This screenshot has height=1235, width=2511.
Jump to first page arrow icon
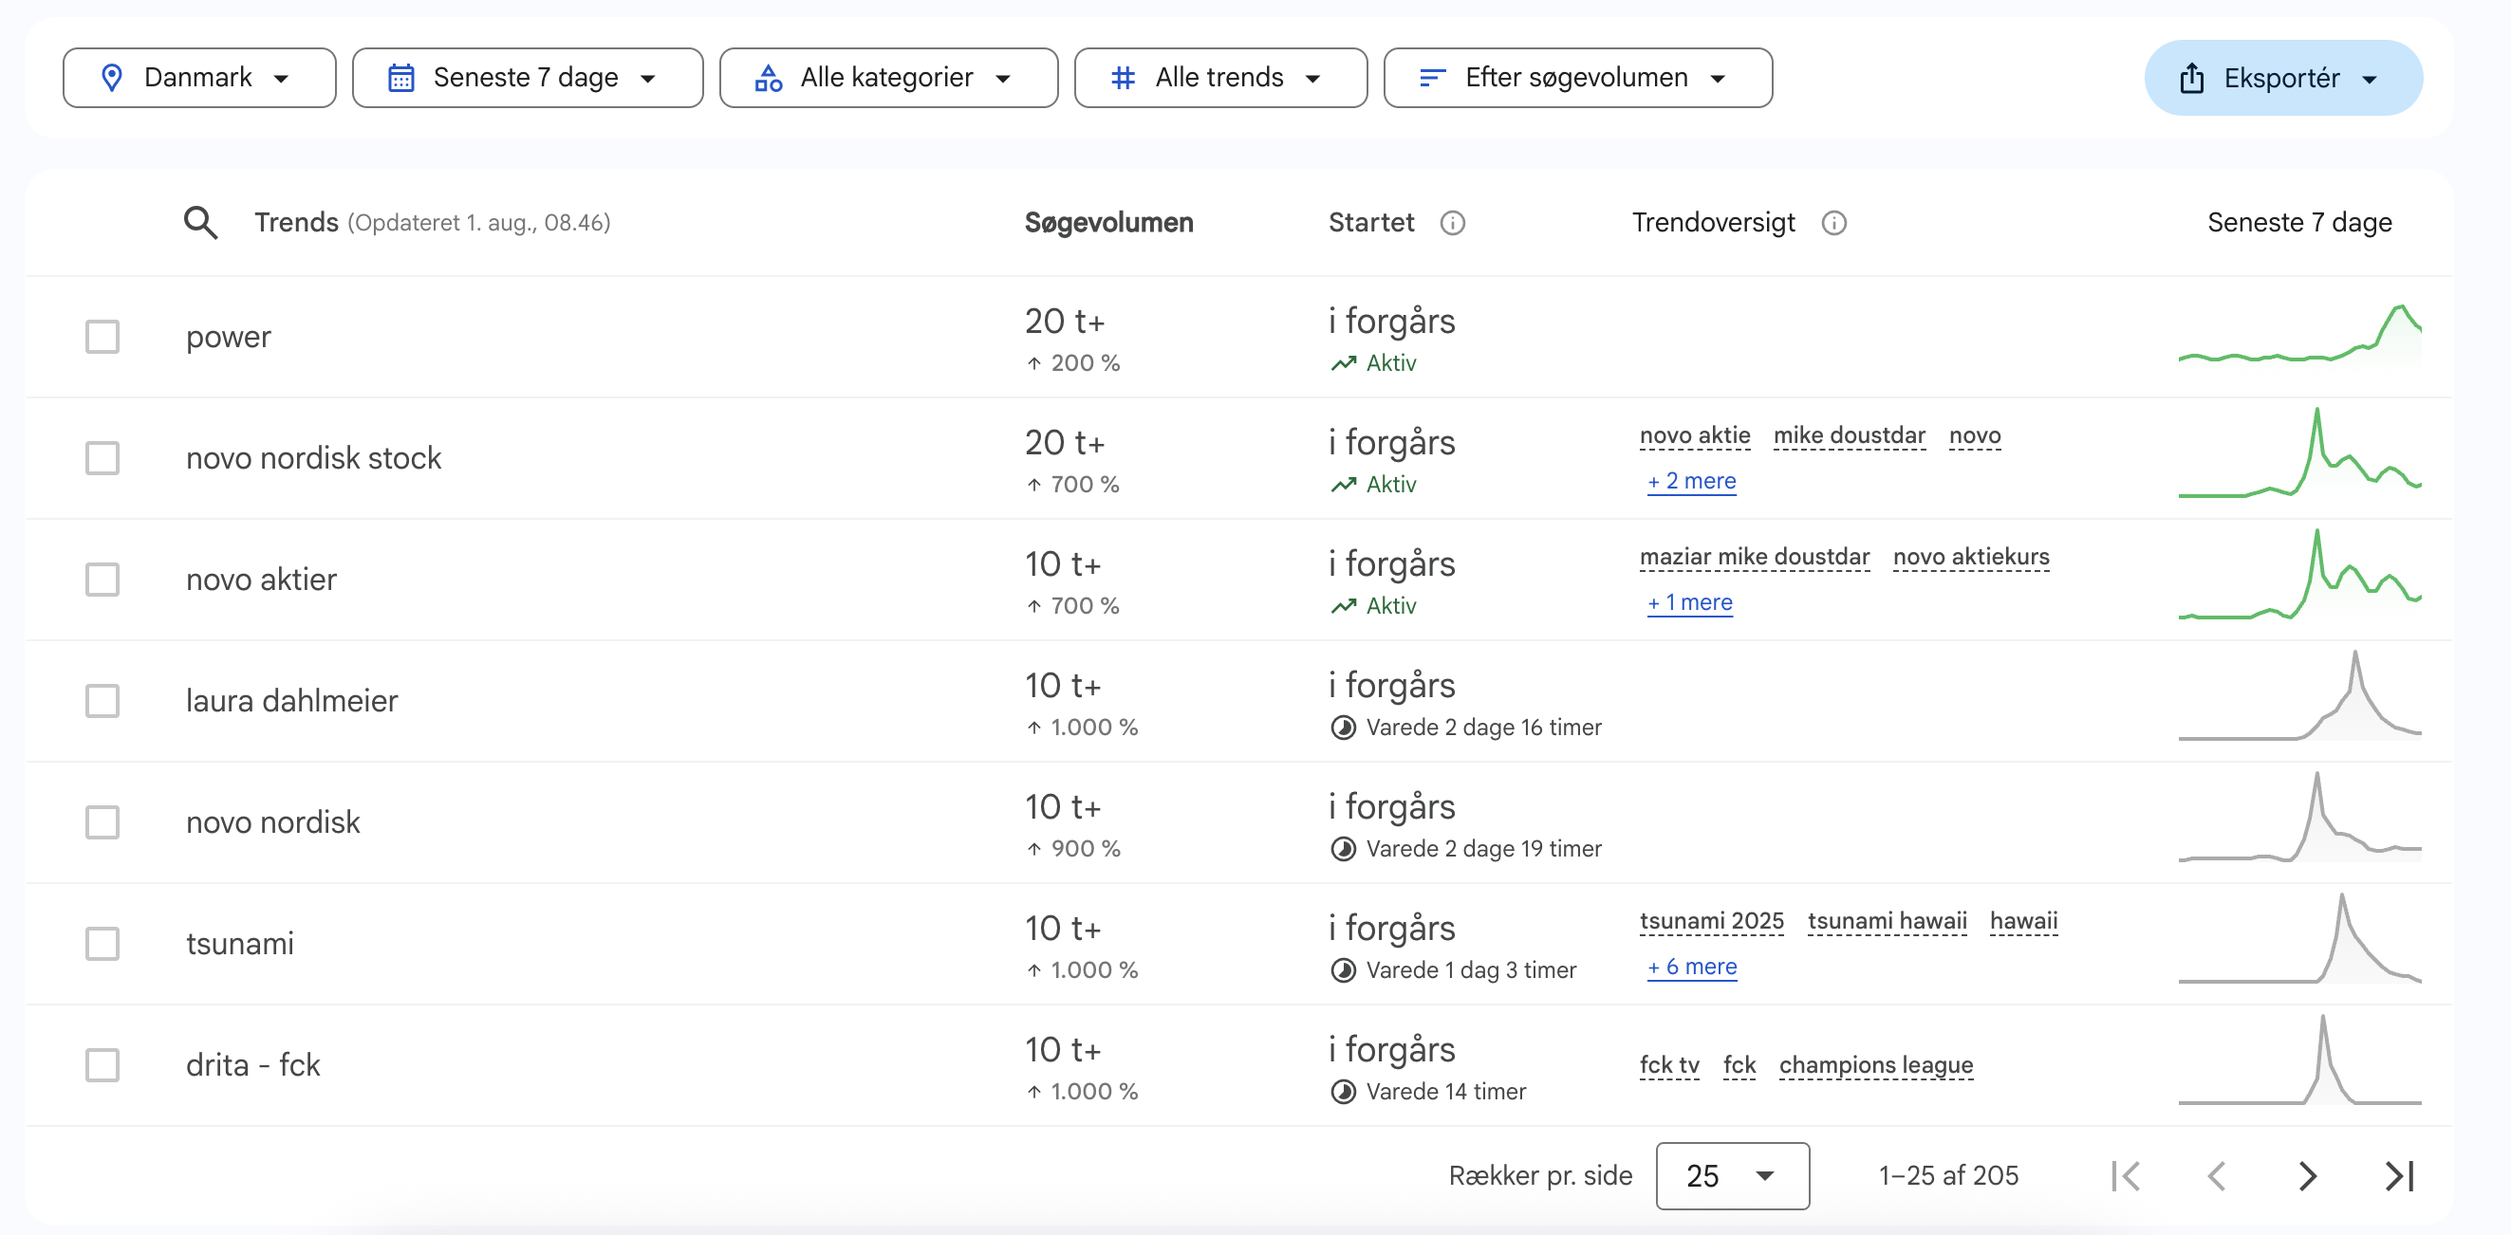click(x=2126, y=1175)
